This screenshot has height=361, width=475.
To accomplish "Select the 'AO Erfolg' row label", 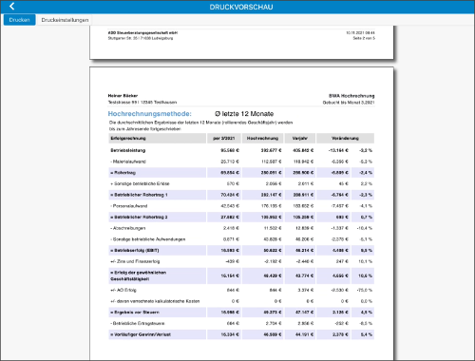I will pyautogui.click(x=123, y=290).
